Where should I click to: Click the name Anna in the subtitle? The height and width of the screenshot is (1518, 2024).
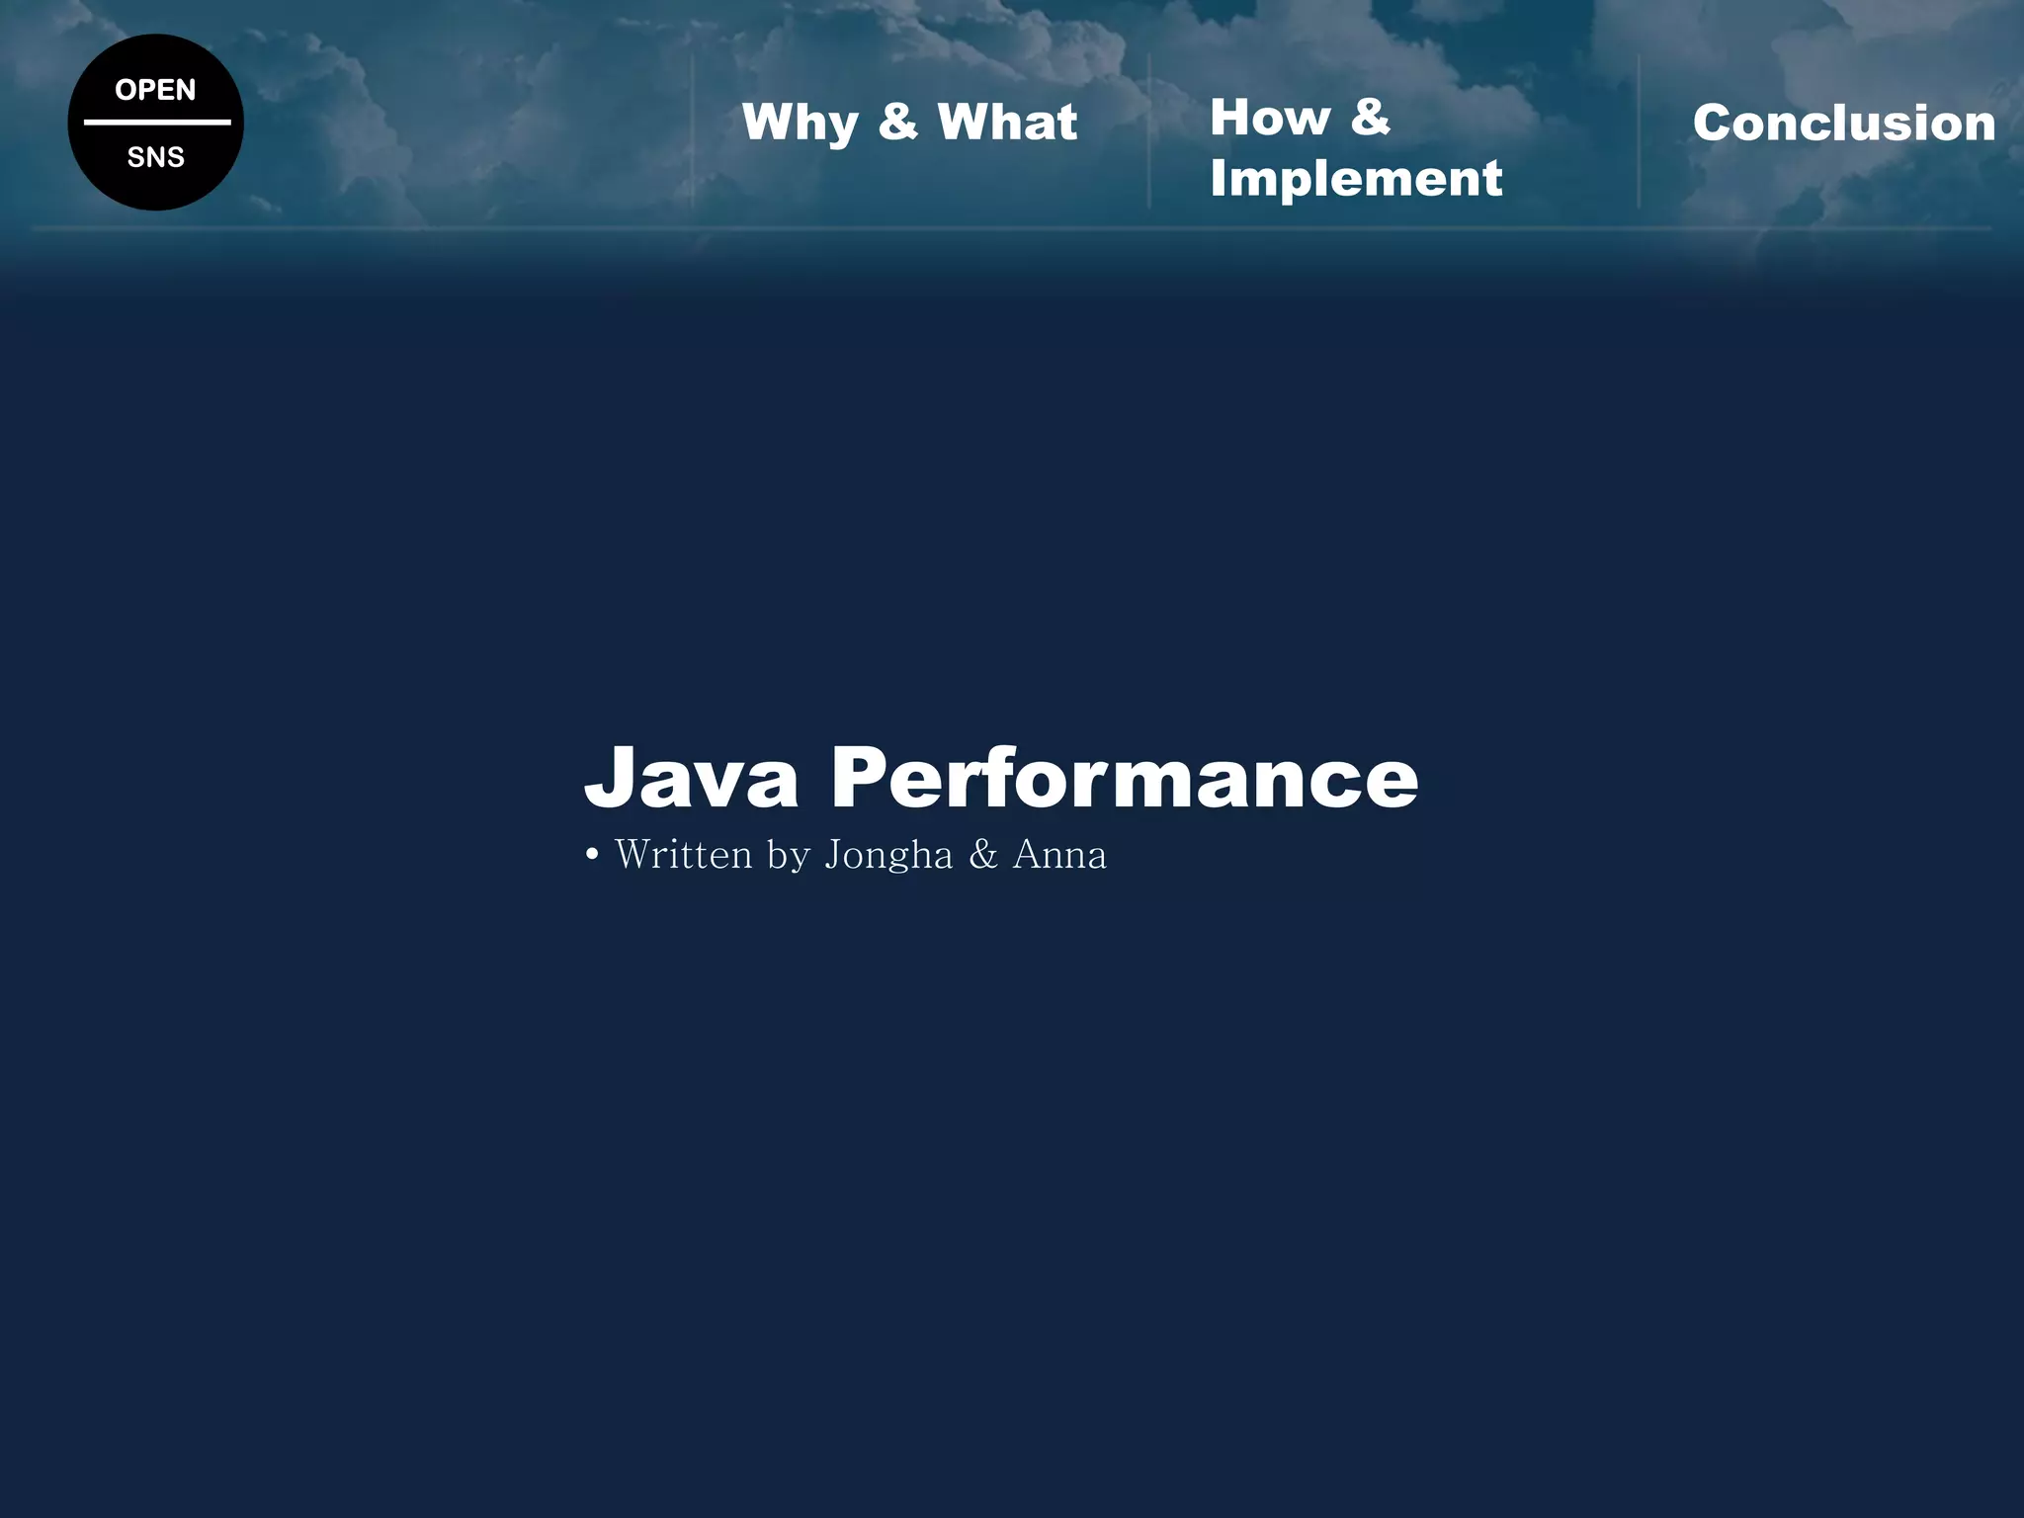click(x=1059, y=855)
